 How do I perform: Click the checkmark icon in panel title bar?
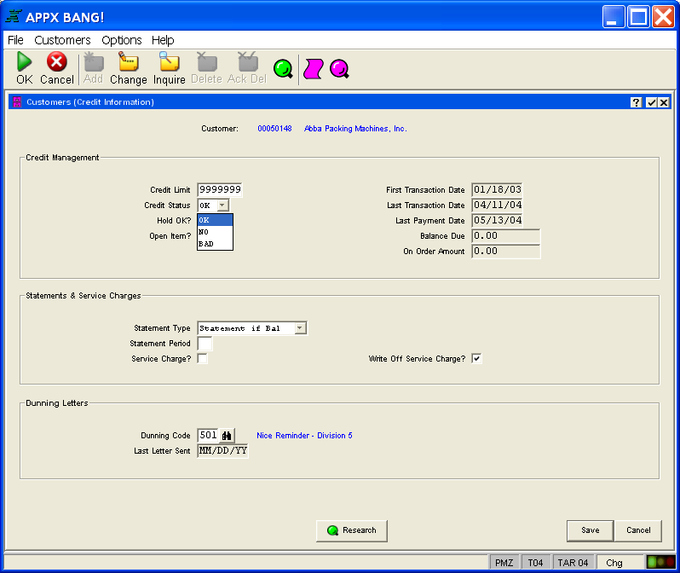(651, 102)
